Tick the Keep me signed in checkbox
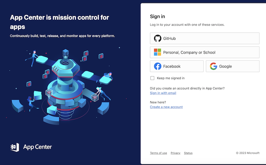The image size is (266, 165). (x=152, y=78)
